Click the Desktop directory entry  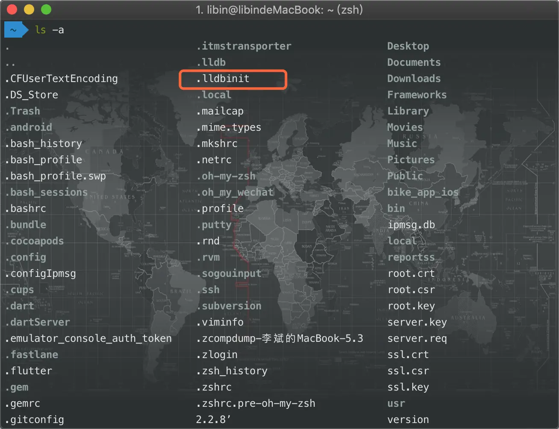pos(408,46)
